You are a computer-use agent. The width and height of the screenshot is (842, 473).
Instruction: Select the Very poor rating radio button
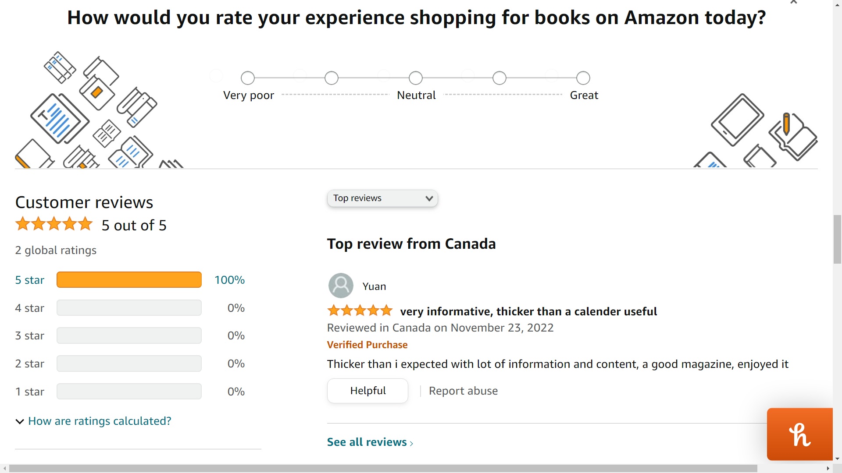pyautogui.click(x=248, y=78)
